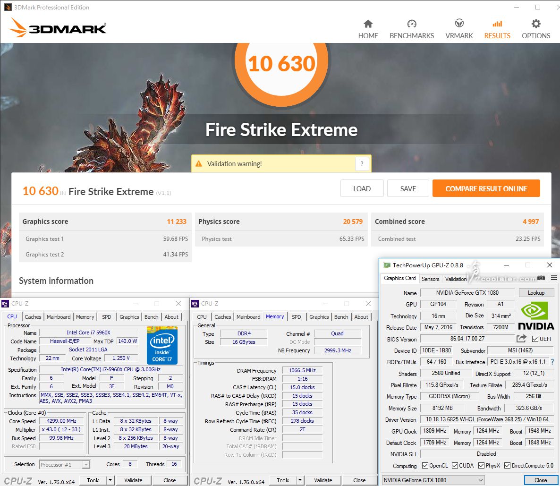Open Mainboard tab in left CPU-Z window

[x=59, y=316]
